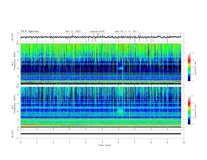This screenshot has width=207, height=160.
Task: Click the faint emission patch near 4 kHz in the ch.1 spectrogram
Action: 120,68
